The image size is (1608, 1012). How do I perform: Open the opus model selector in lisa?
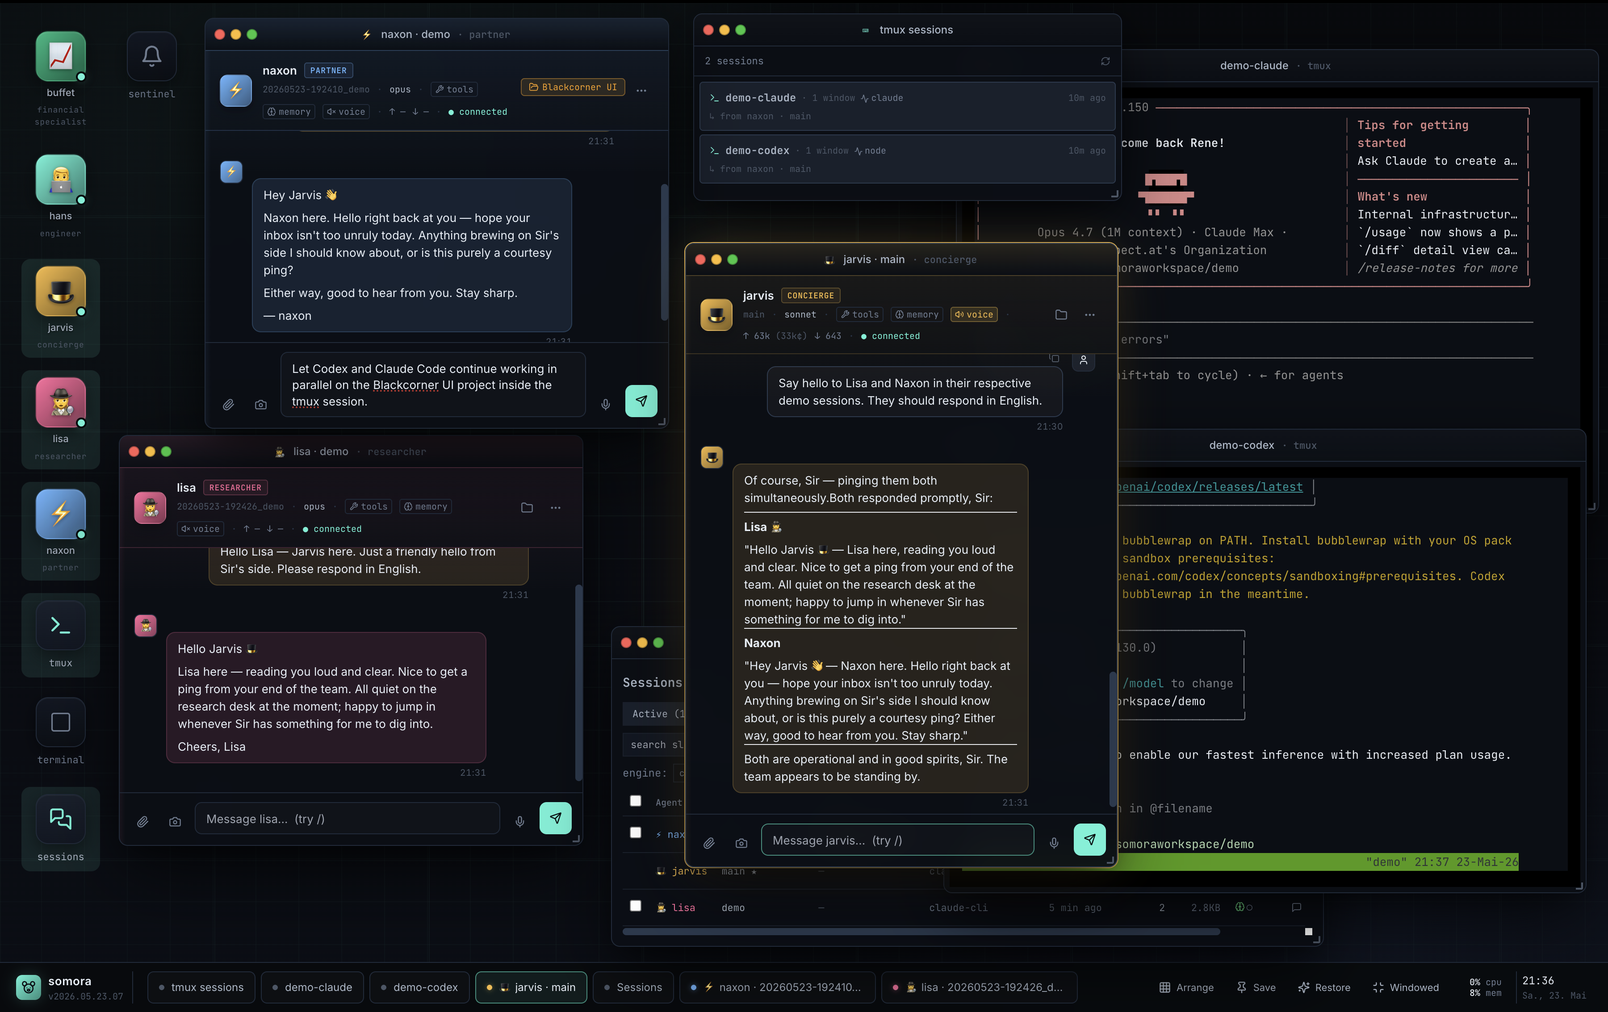click(x=314, y=506)
